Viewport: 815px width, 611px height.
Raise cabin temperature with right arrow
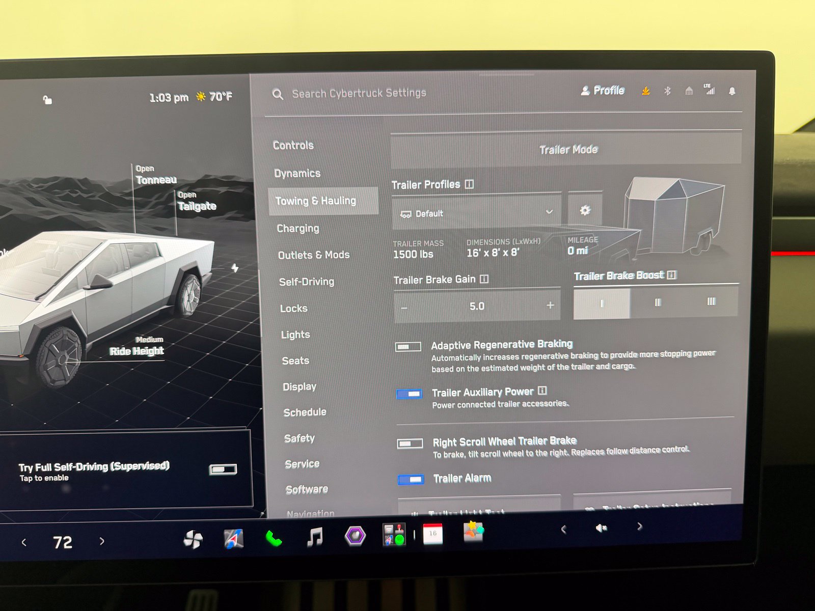pos(102,541)
